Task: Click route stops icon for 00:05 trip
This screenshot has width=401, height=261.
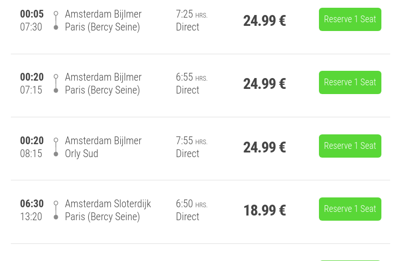Action: [56, 21]
